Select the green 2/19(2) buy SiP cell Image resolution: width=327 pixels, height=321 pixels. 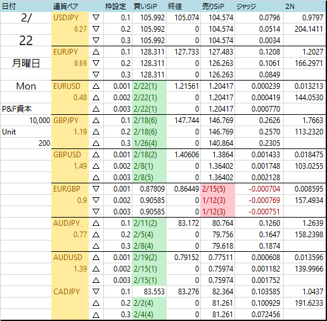(149, 258)
